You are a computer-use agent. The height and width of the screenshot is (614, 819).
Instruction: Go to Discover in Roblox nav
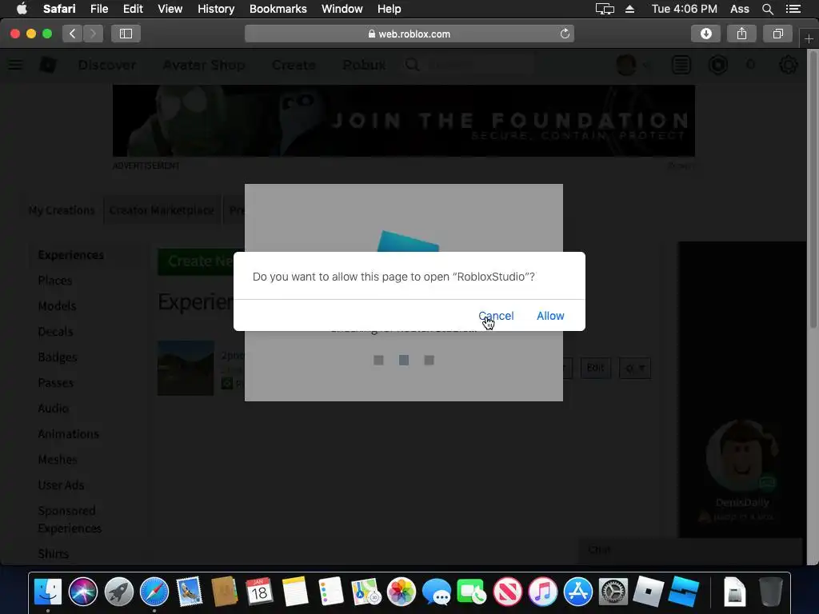pyautogui.click(x=107, y=65)
